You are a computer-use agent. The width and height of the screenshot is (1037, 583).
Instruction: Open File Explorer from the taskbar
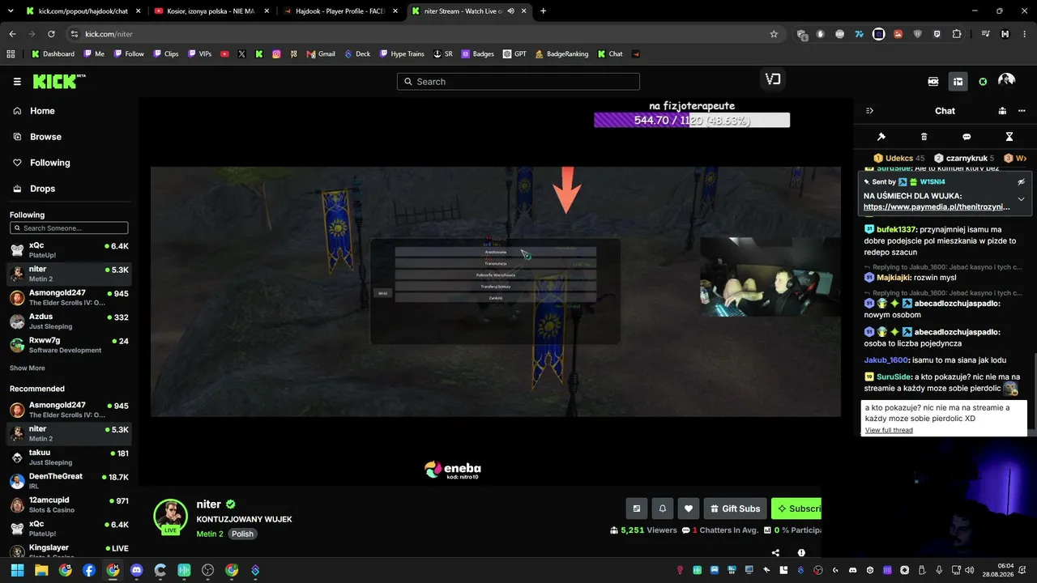pos(41,570)
